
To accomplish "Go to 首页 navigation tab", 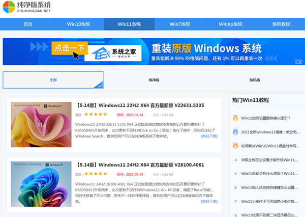I will coord(27,24).
